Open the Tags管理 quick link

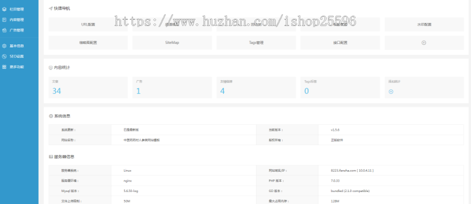(256, 43)
